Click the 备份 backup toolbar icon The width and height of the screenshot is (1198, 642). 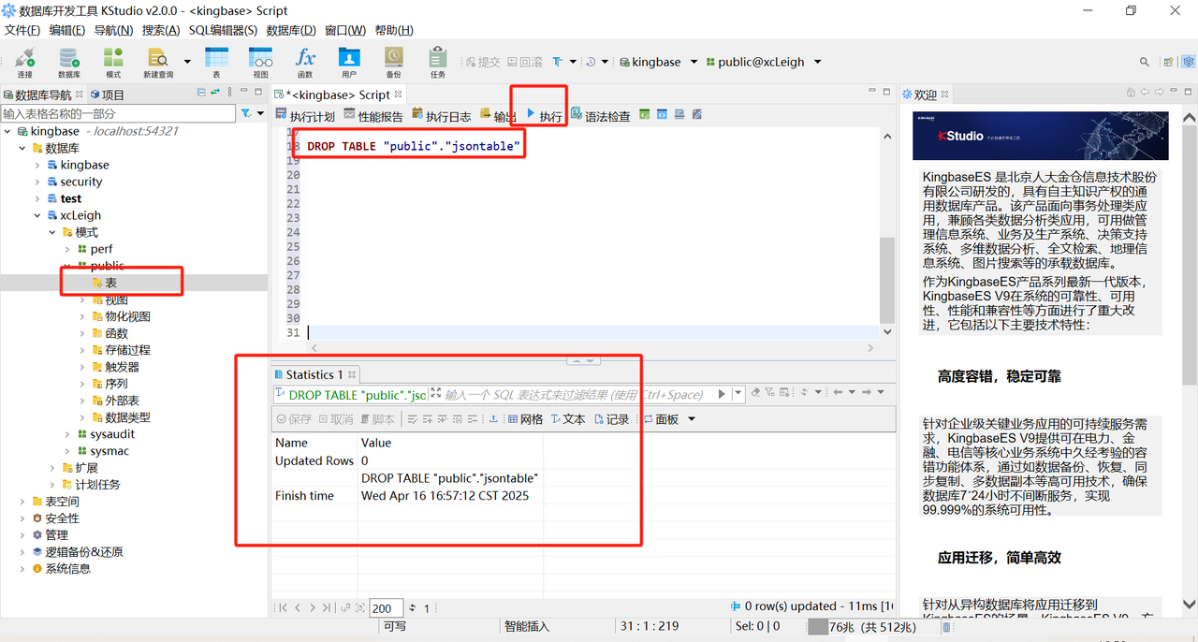[393, 62]
